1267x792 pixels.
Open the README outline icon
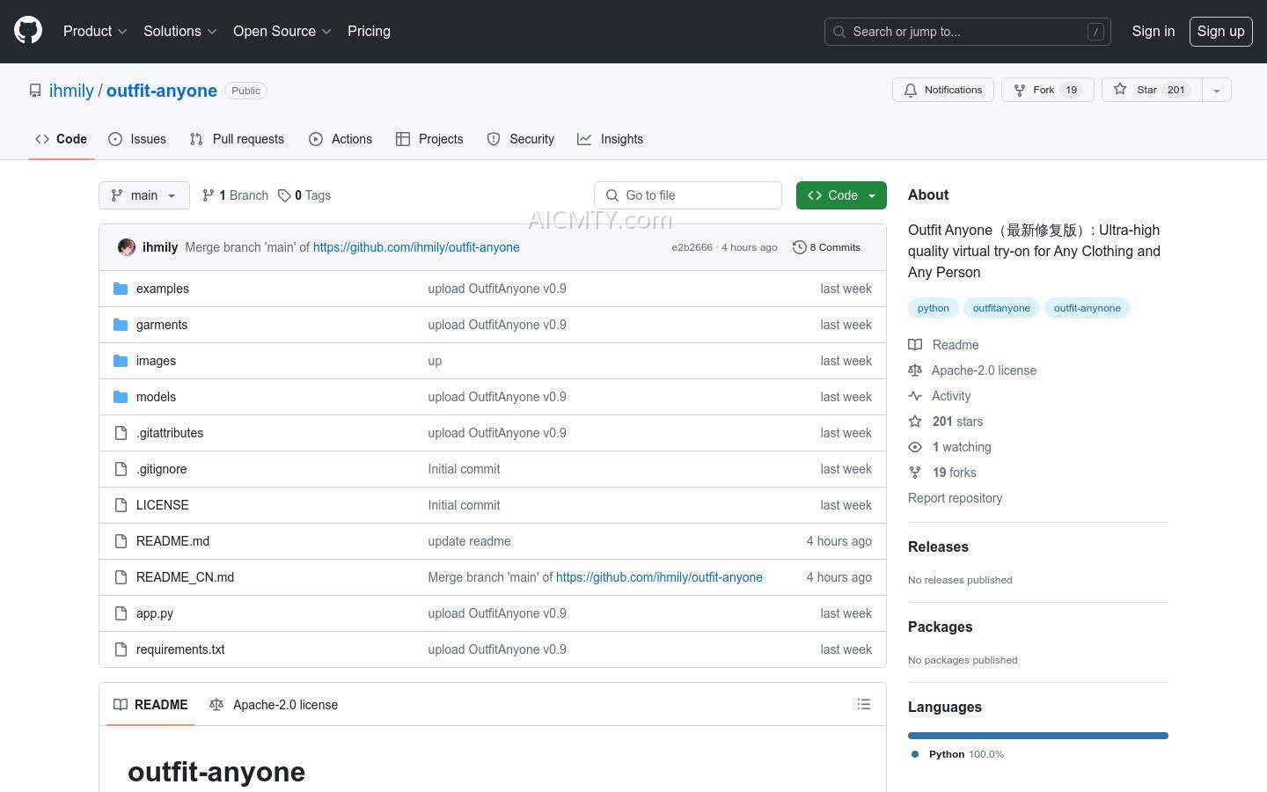point(863,704)
